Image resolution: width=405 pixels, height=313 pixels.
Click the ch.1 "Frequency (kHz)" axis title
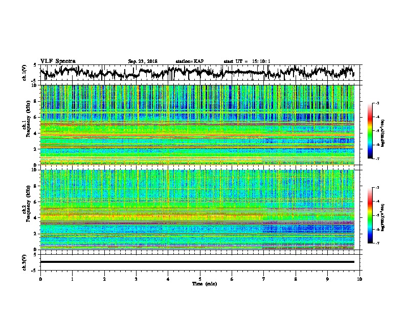(x=28, y=119)
